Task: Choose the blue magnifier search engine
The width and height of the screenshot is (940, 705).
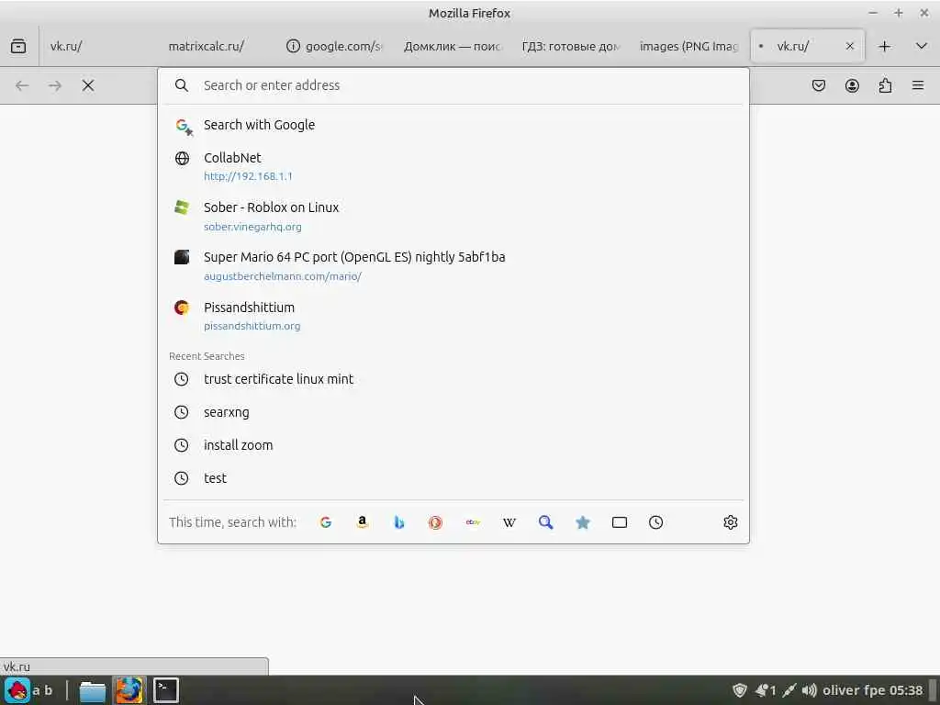Action: [545, 522]
